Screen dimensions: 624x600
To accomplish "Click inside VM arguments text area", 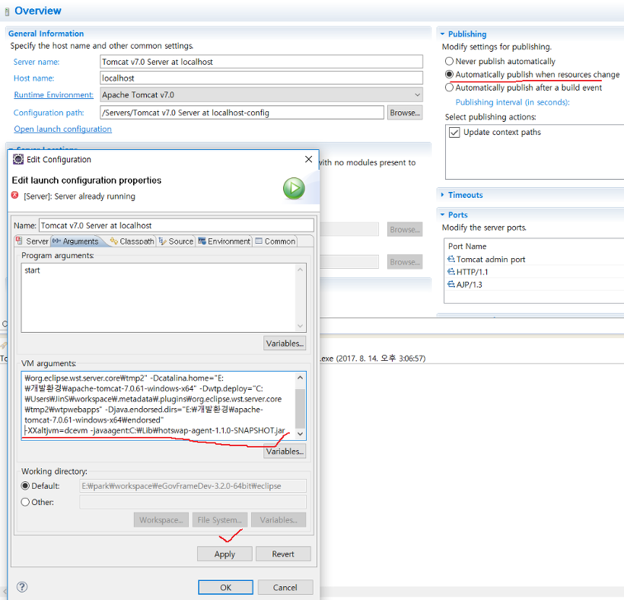I will coord(159,406).
